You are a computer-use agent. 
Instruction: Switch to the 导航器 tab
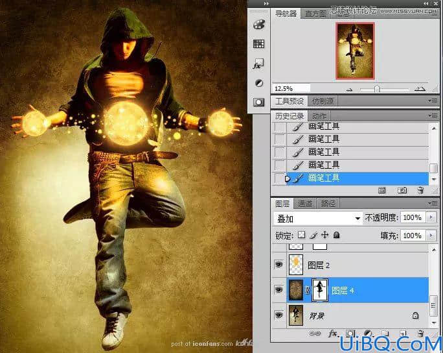coord(286,14)
